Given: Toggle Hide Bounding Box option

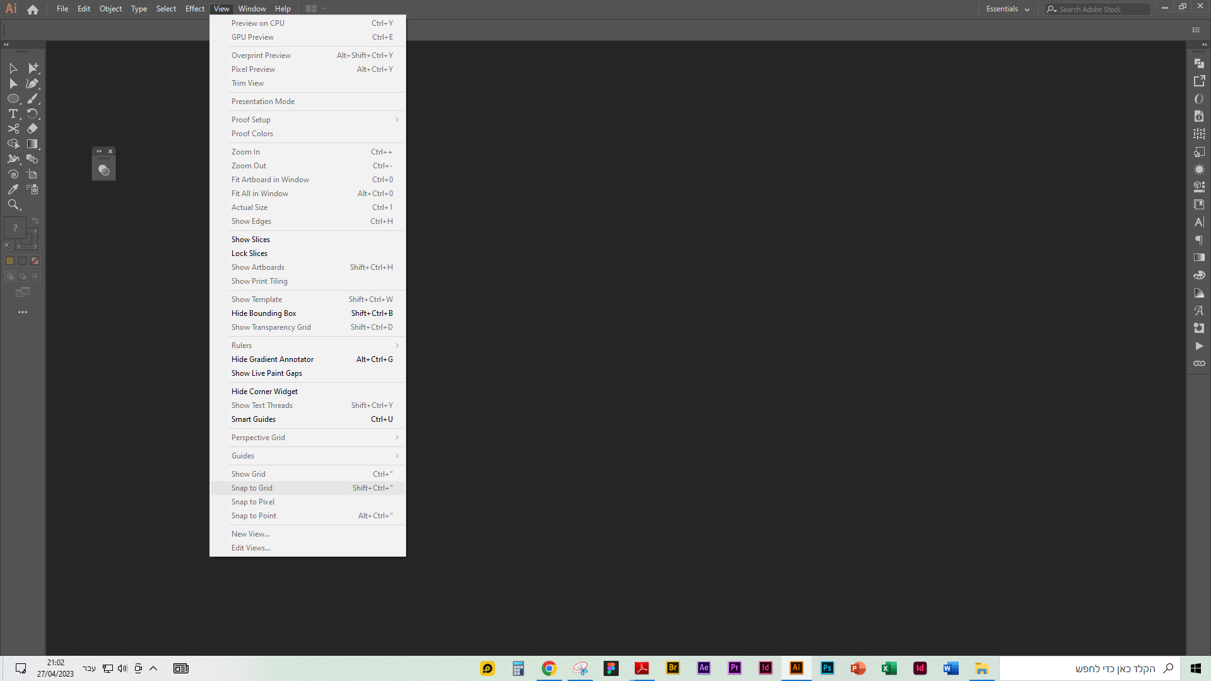Looking at the screenshot, I should pyautogui.click(x=264, y=313).
